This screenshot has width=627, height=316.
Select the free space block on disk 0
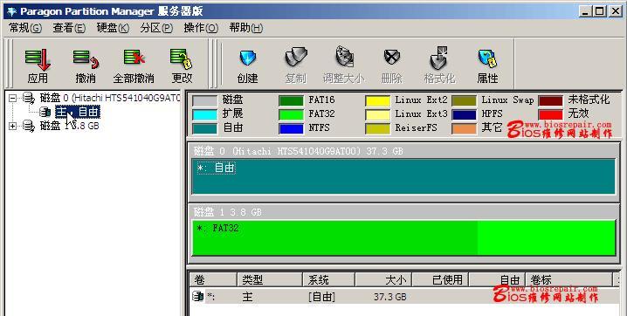click(403, 177)
